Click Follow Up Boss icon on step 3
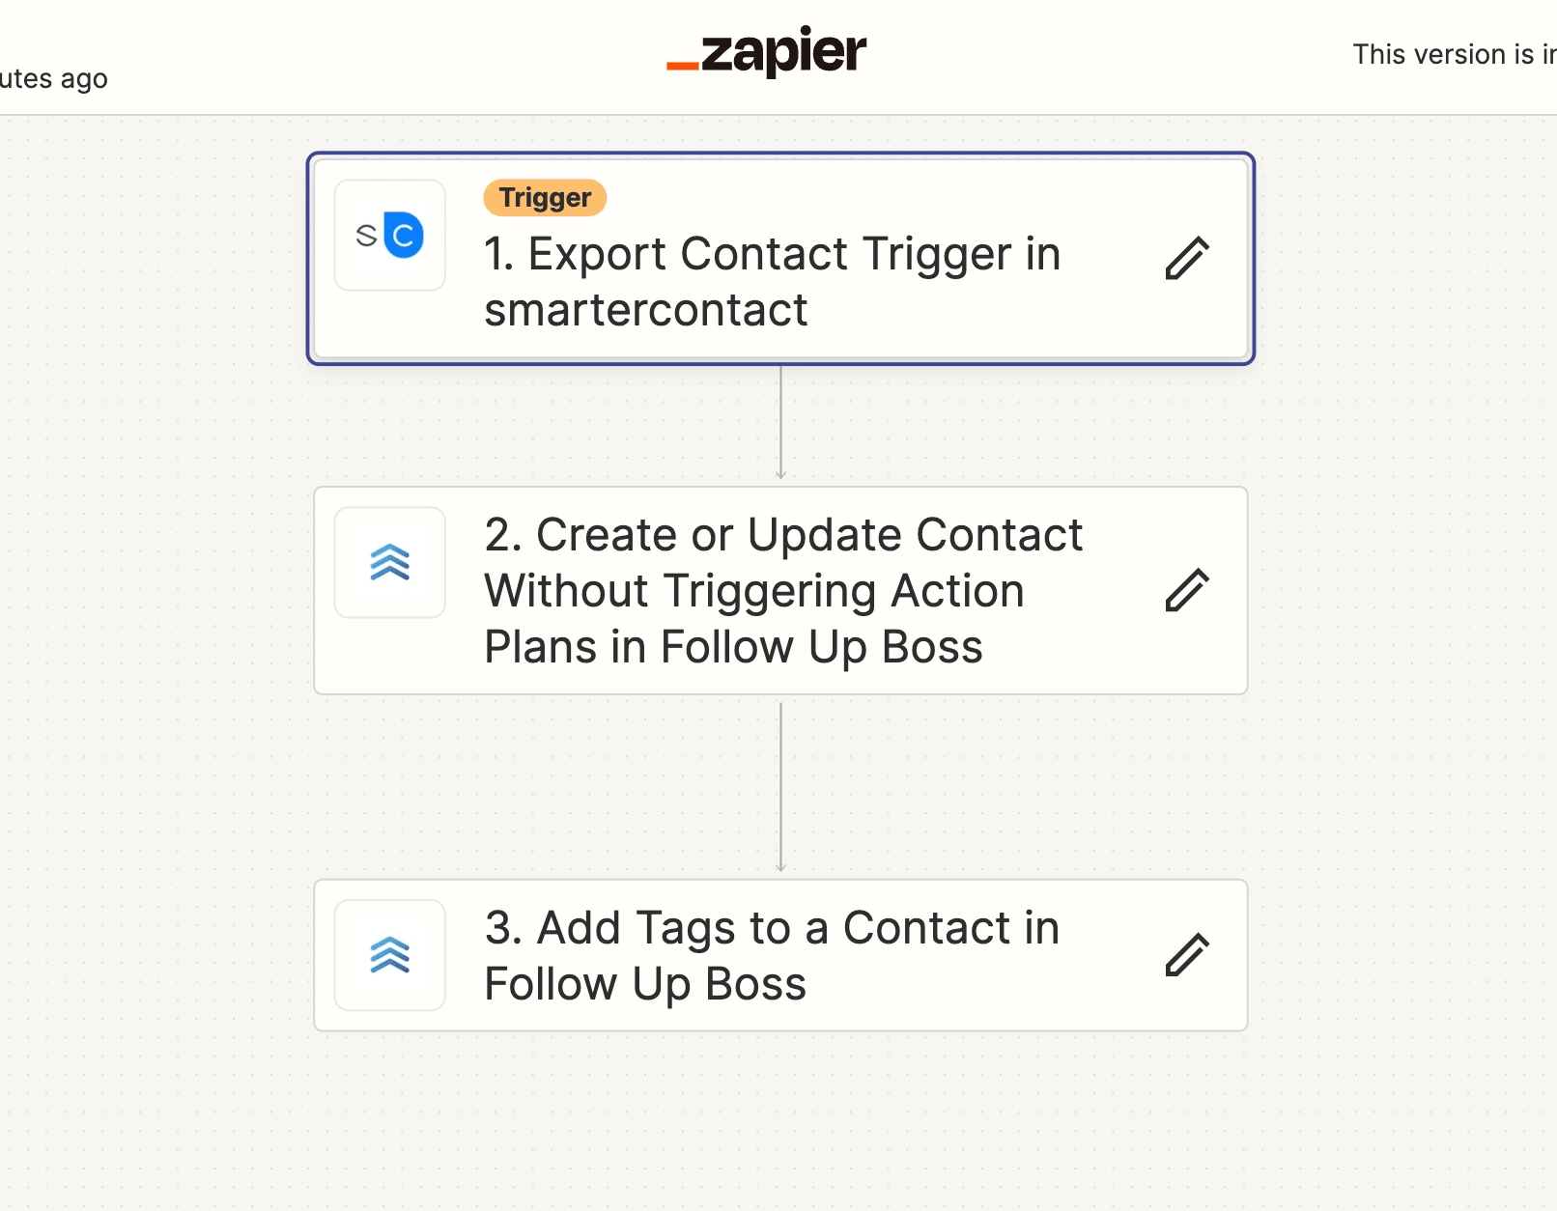Viewport: 1557px width, 1211px height. coord(390,955)
